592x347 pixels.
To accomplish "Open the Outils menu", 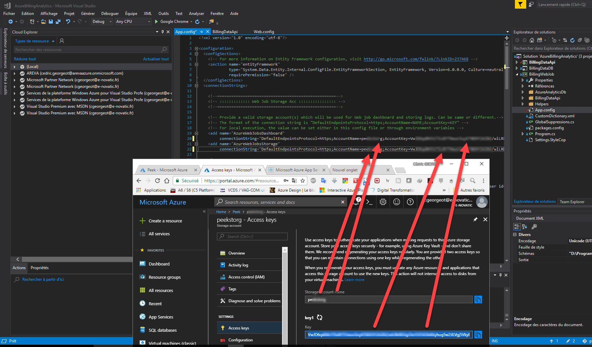I will click(x=163, y=14).
